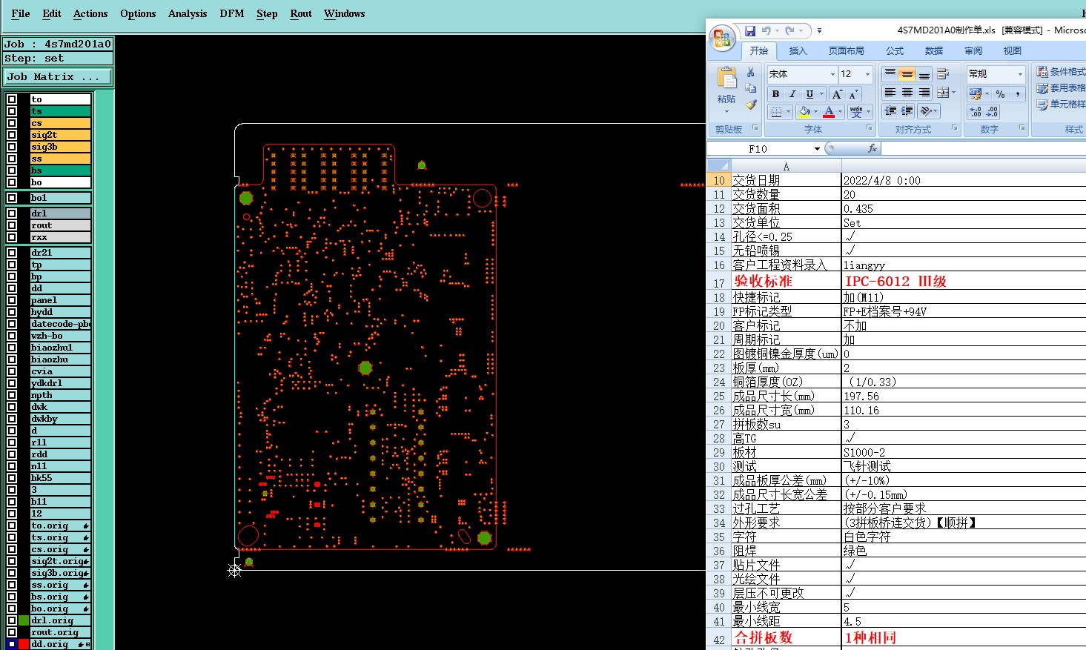Screen dimensions: 1086x650
Task: Click the comma style icon in Excel
Action: (1018, 94)
